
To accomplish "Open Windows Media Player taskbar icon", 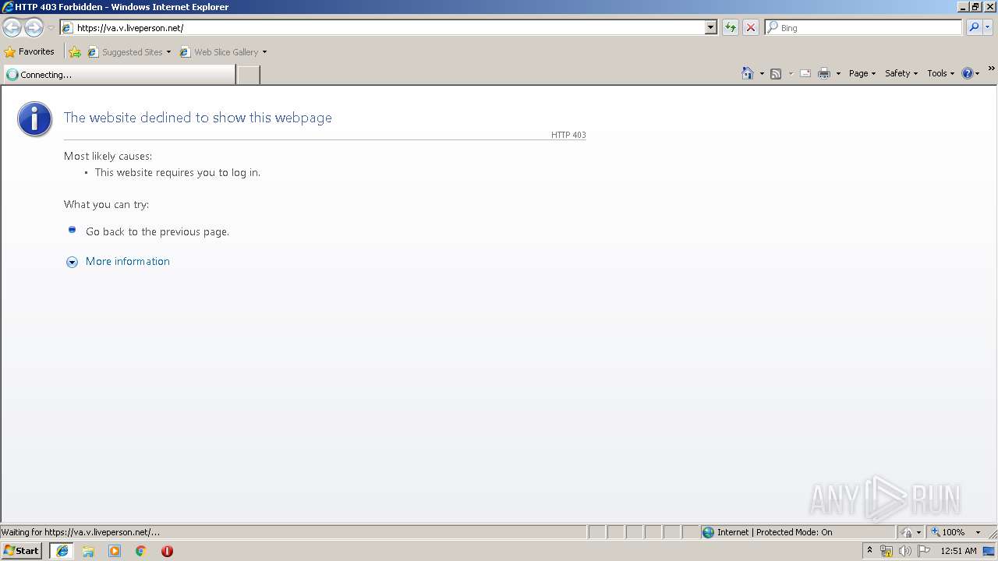I will pyautogui.click(x=115, y=551).
